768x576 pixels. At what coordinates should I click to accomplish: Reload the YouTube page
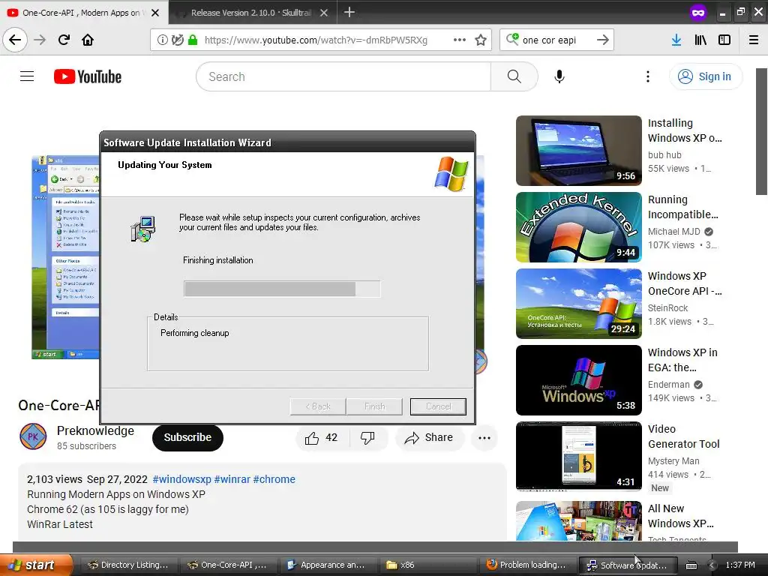click(64, 40)
